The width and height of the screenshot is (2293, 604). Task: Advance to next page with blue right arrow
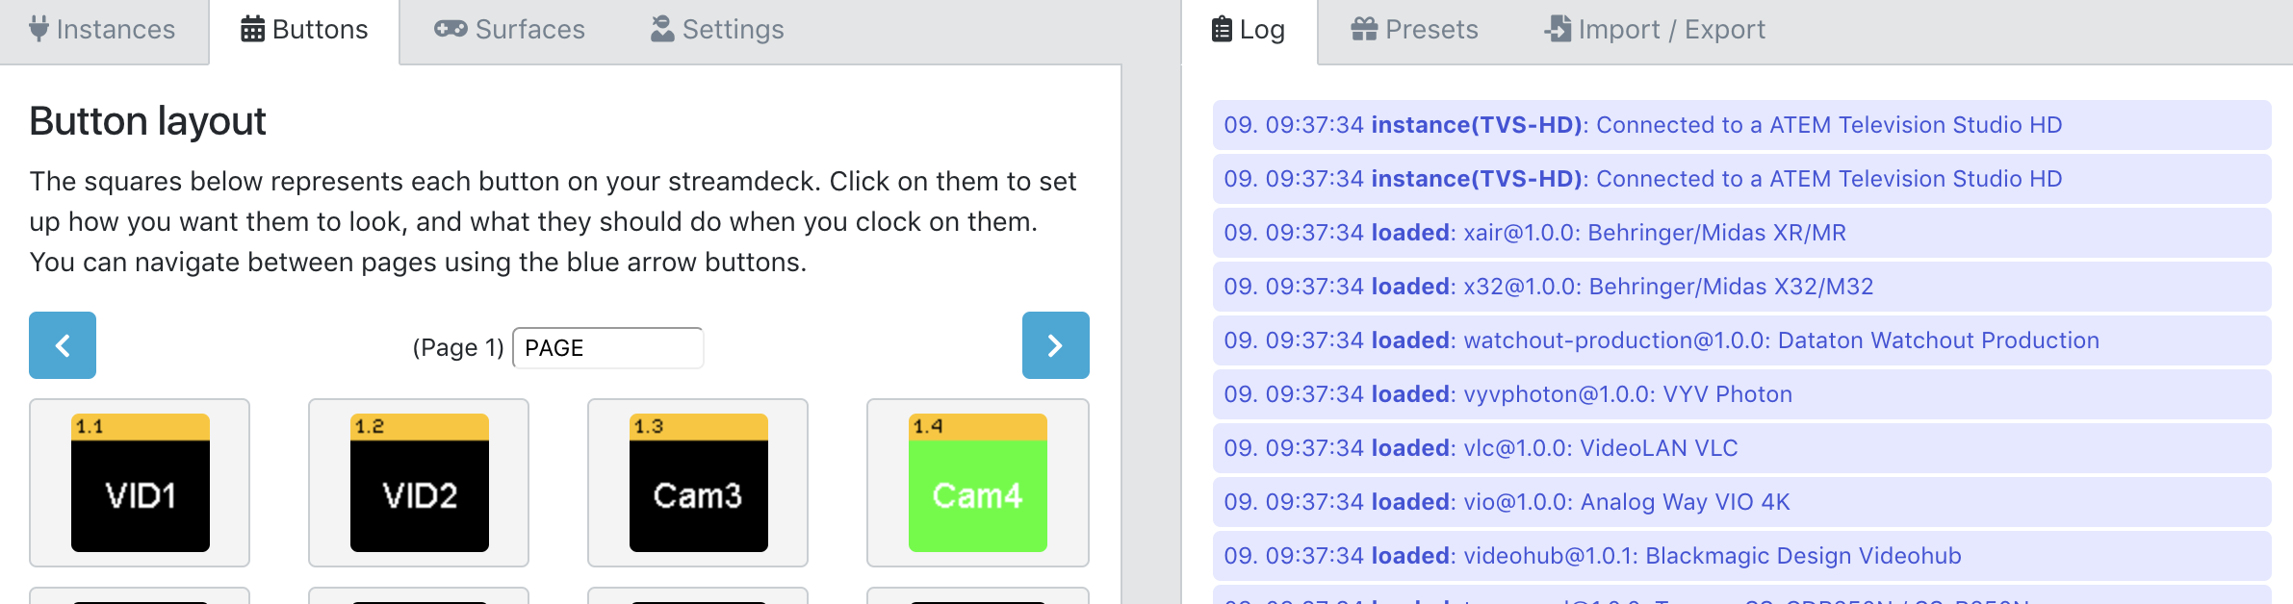point(1055,345)
